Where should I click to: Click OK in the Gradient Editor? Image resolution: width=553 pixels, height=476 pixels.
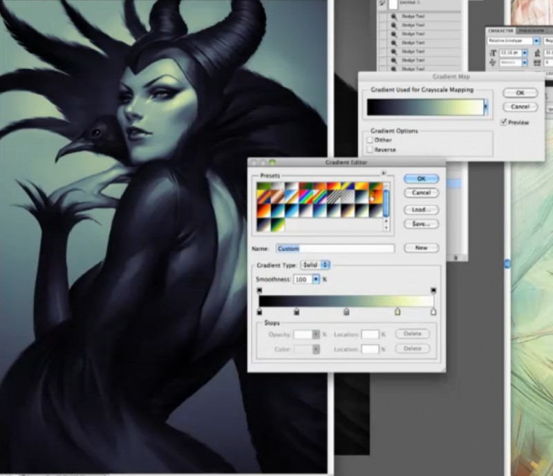tap(422, 179)
